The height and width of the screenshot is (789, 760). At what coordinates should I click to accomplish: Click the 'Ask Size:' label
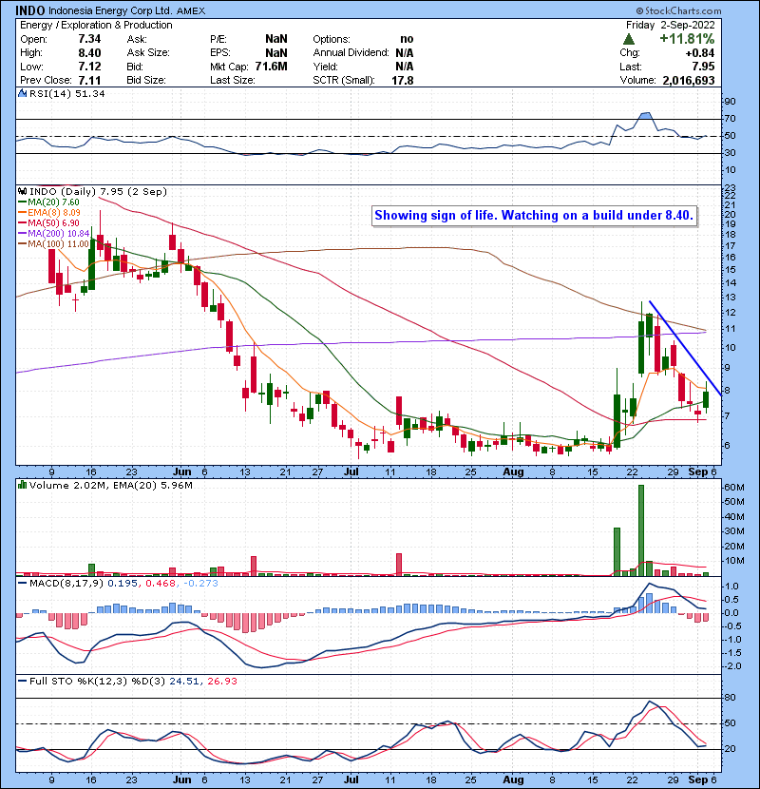click(x=148, y=53)
